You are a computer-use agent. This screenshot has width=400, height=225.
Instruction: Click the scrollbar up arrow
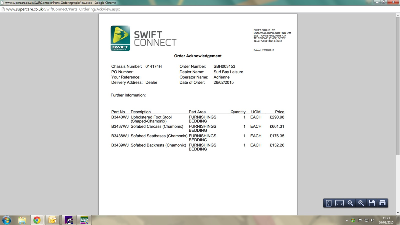pyautogui.click(x=398, y=15)
